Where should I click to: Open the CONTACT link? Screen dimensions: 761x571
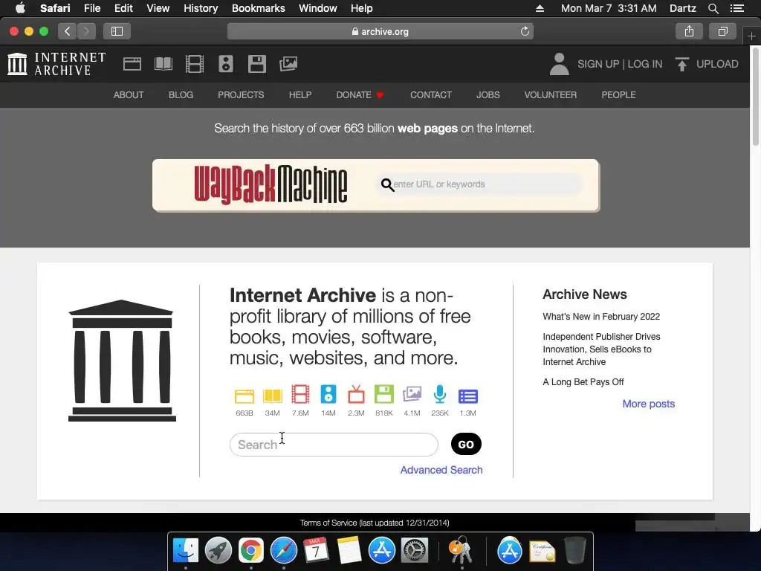coord(431,94)
